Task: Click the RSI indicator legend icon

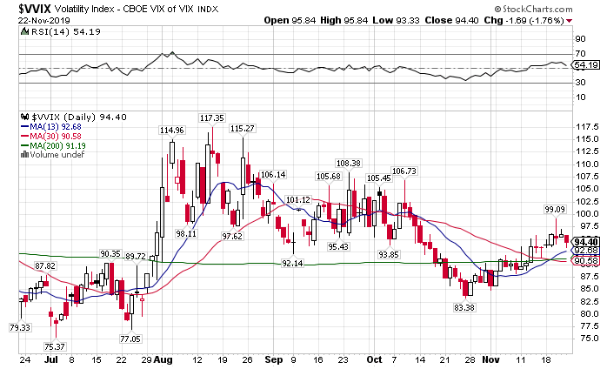Action: pyautogui.click(x=24, y=32)
